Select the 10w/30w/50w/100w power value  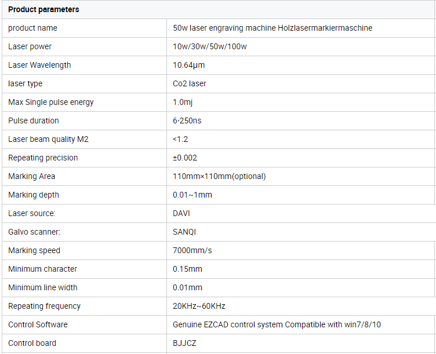[x=210, y=46]
